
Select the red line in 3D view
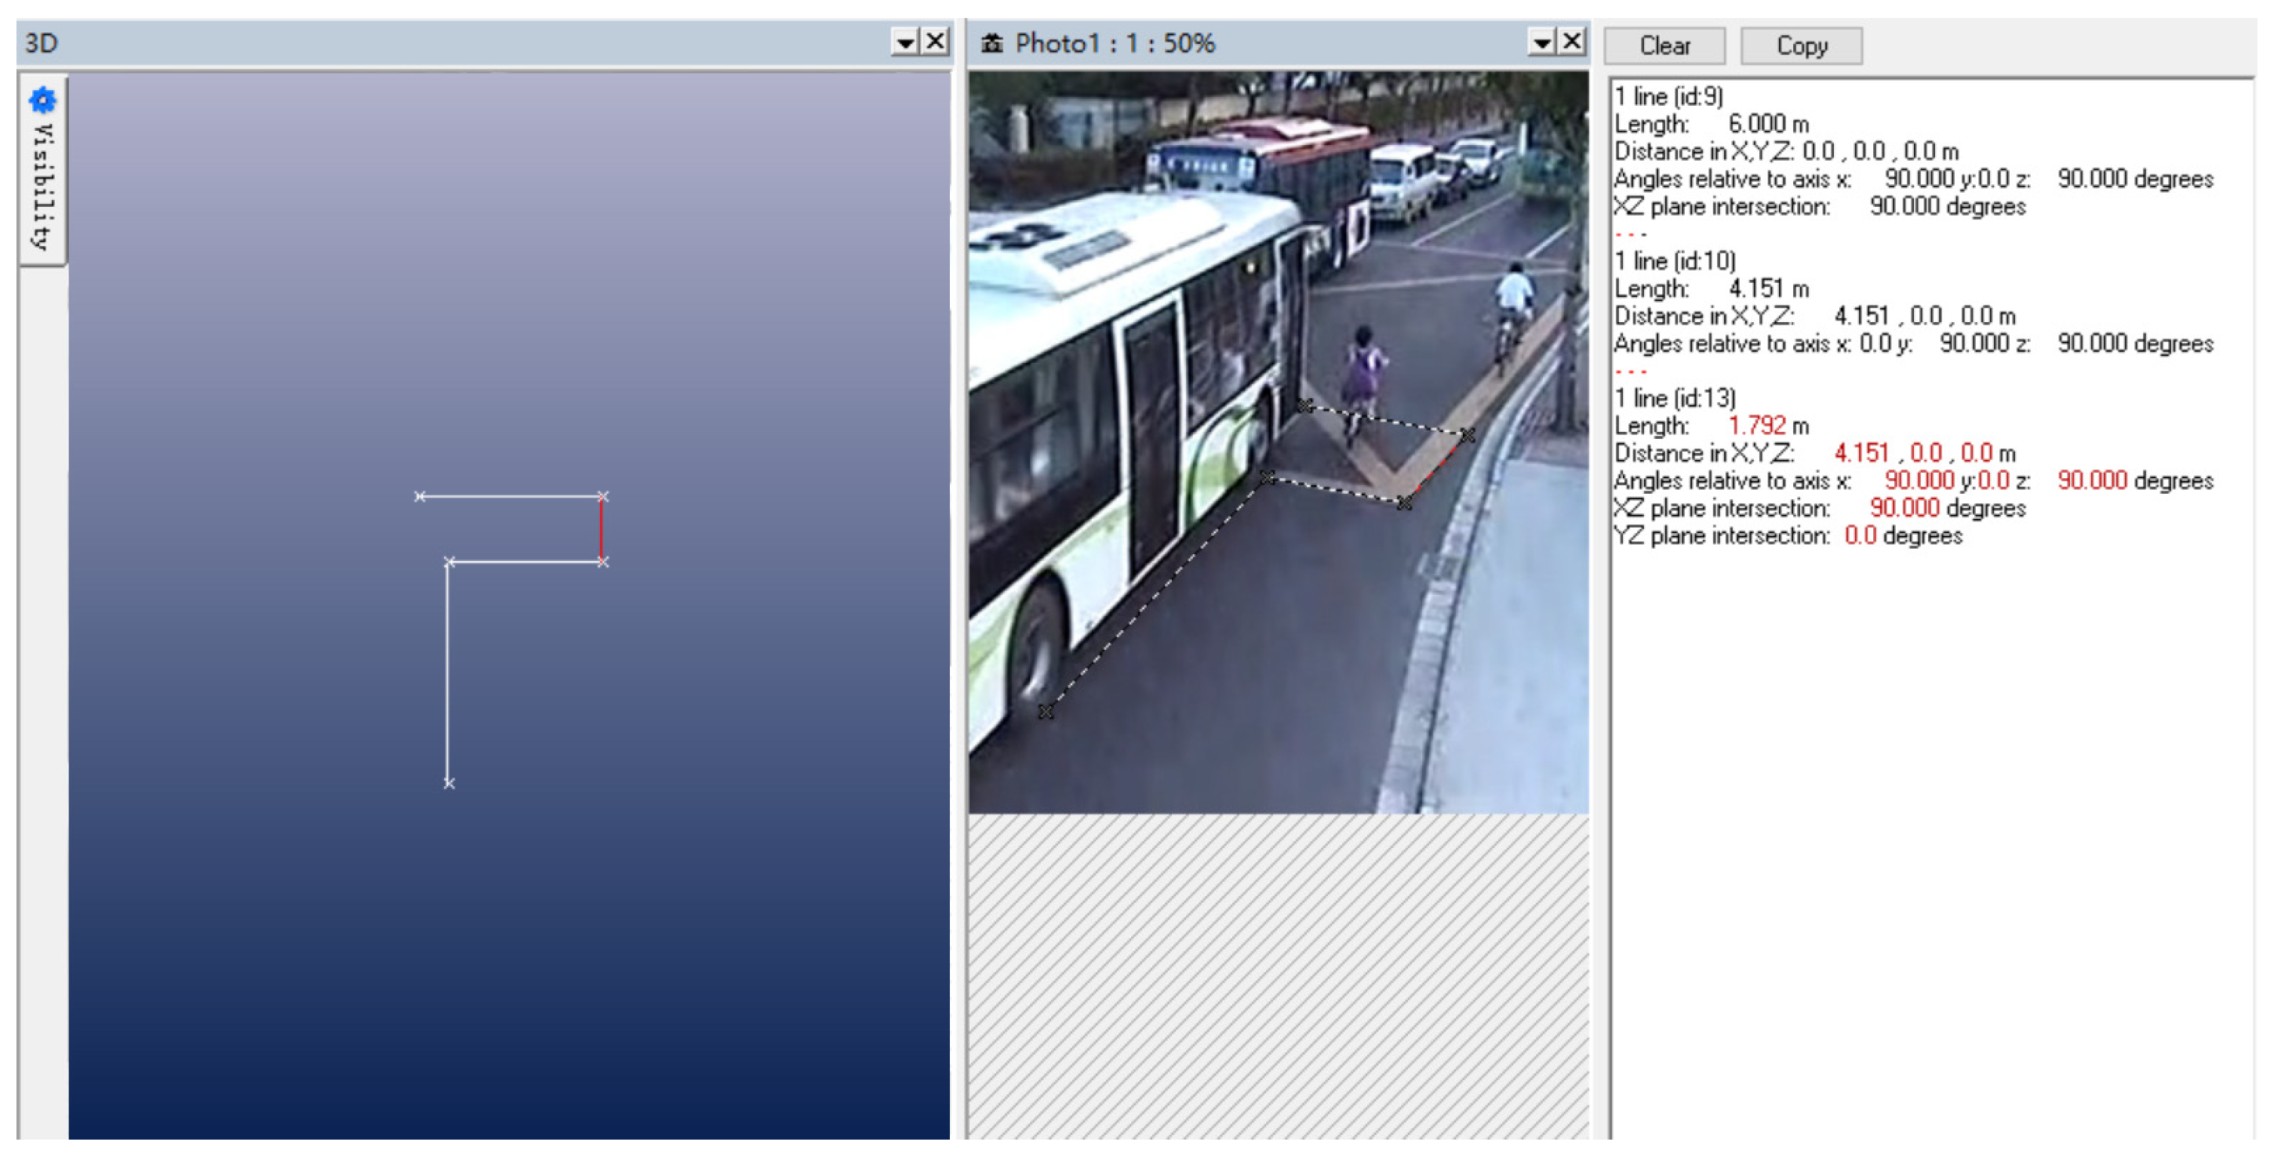tap(601, 528)
